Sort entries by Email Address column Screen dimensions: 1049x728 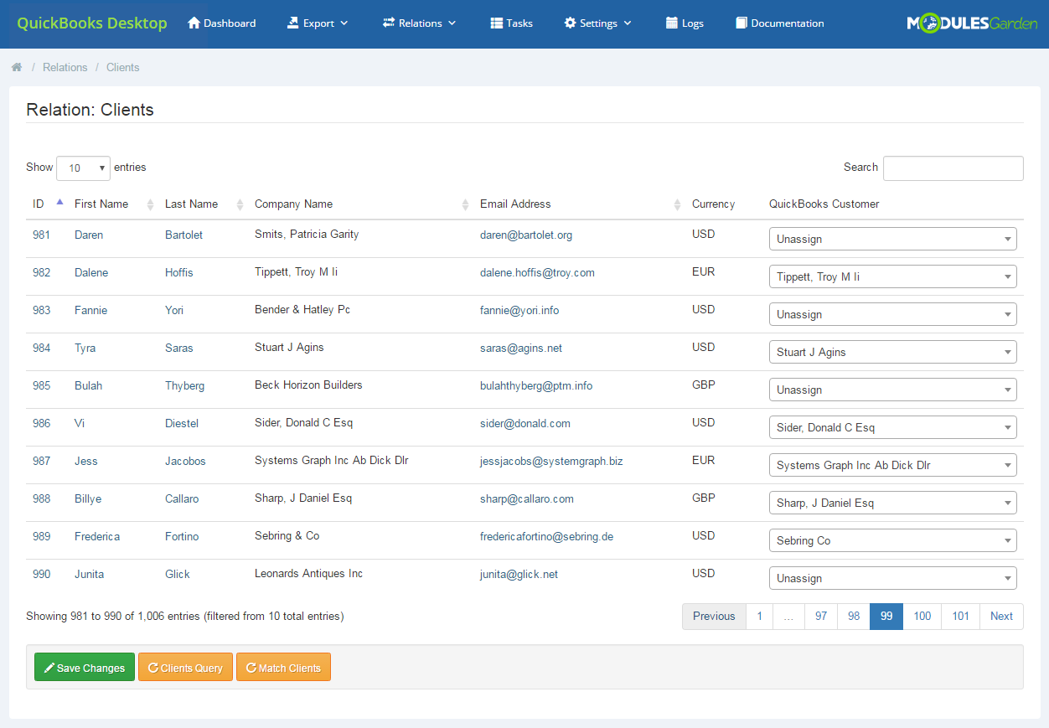pos(514,204)
